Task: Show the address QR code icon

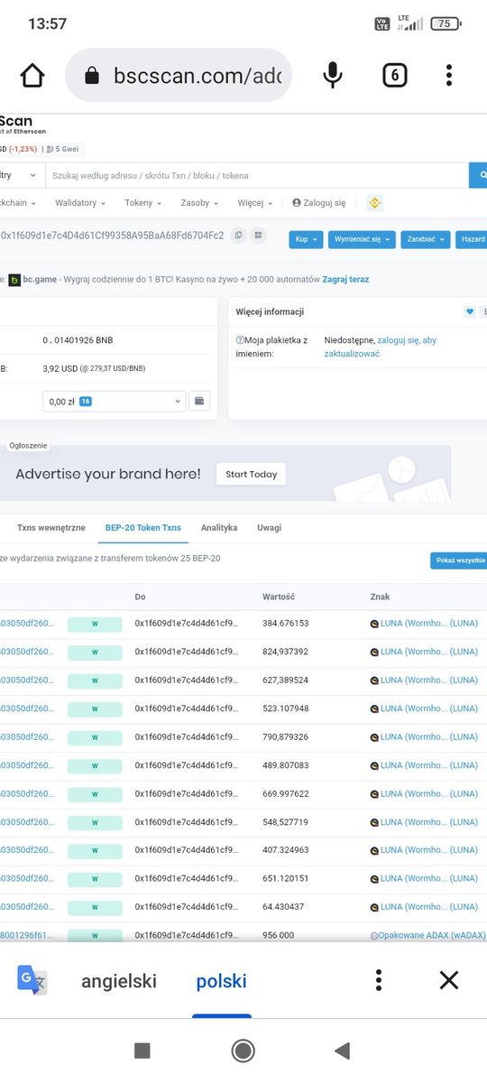Action: 259,236
